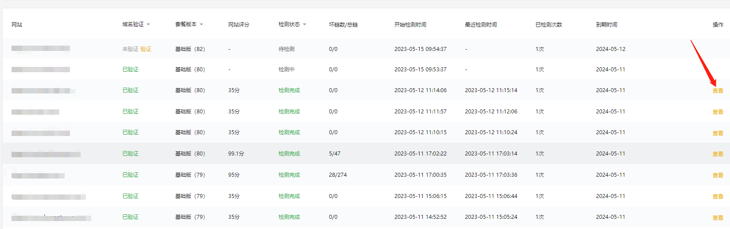Click the 到期时间 column header
Screen dimensions: 730x229
(x=606, y=25)
